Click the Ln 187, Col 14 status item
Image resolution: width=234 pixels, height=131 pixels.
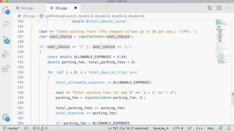click(128, 128)
